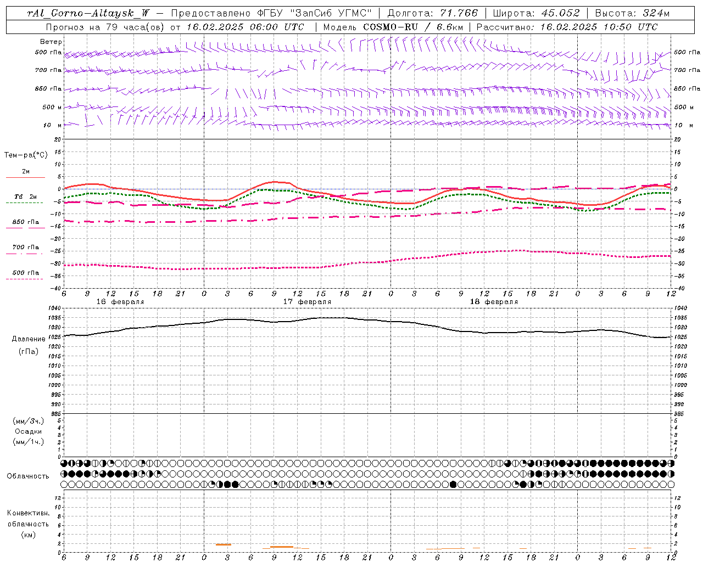Viewport: 703px width, 562px height.
Task: Click the orange convective bar near 03h on 17 февраля
Action: pyautogui.click(x=224, y=544)
